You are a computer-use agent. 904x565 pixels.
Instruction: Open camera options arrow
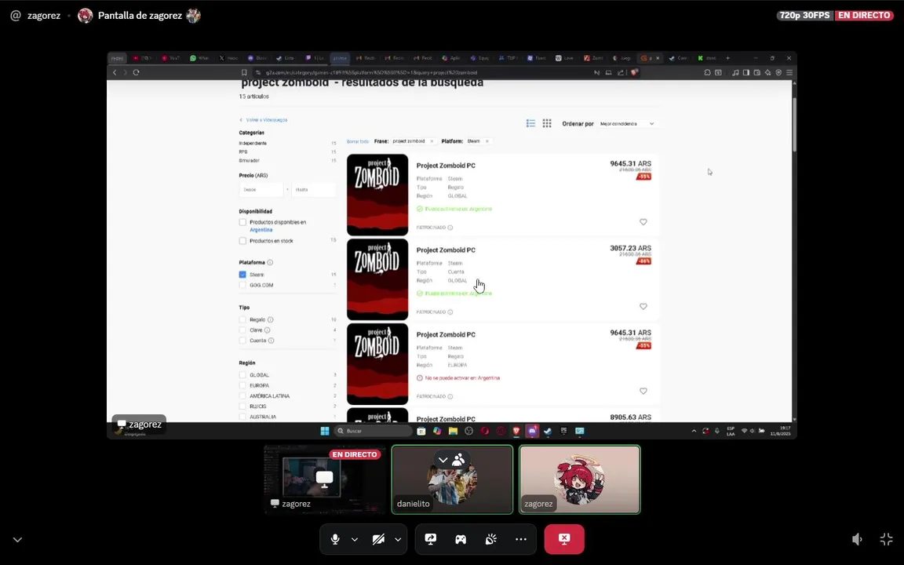tap(398, 540)
